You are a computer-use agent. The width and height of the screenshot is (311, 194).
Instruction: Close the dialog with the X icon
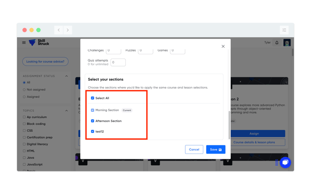coord(223,46)
